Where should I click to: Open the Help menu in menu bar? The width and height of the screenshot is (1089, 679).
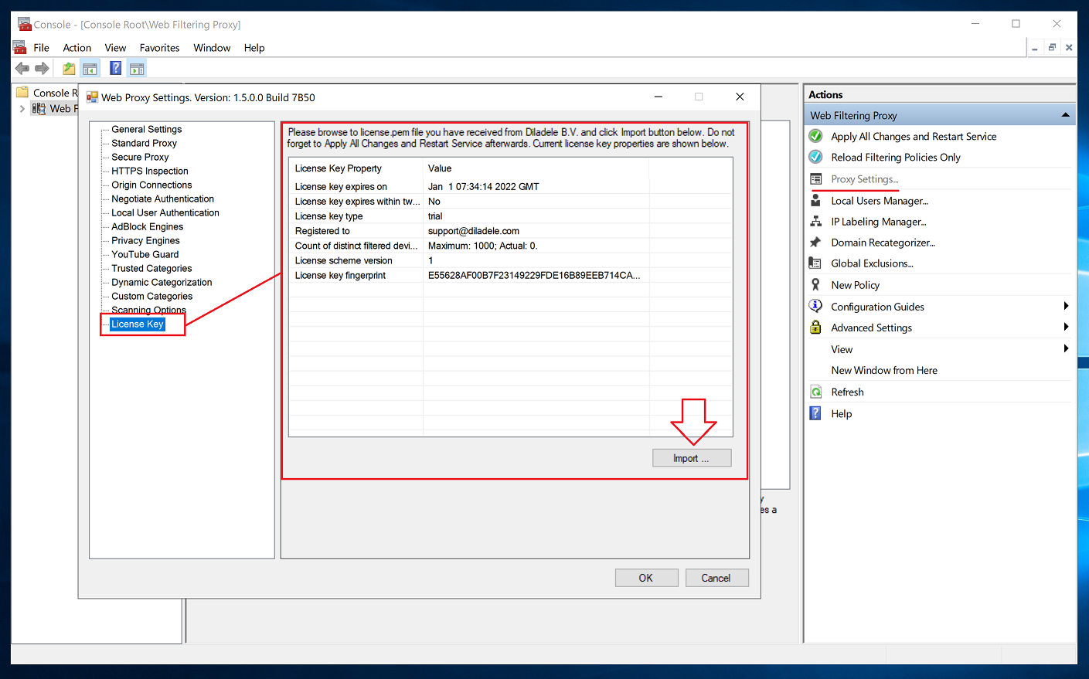point(254,48)
